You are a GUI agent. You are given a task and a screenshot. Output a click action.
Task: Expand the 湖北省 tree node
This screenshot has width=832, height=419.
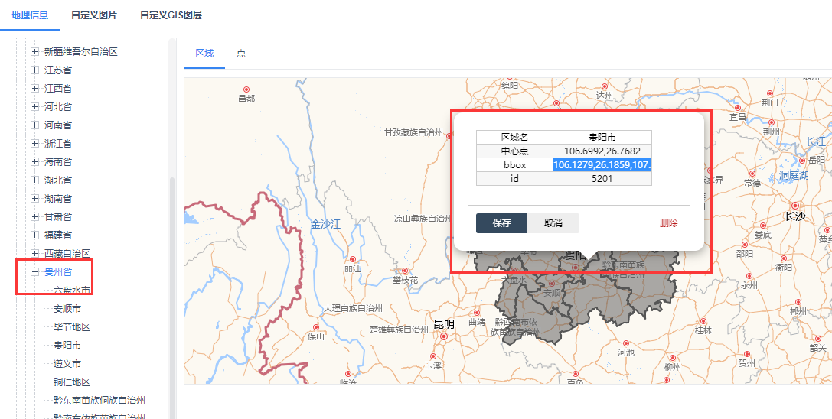pos(35,180)
